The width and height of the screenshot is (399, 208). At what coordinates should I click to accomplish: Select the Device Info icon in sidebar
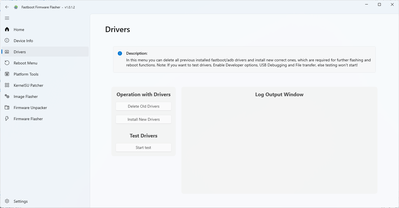tap(7, 40)
